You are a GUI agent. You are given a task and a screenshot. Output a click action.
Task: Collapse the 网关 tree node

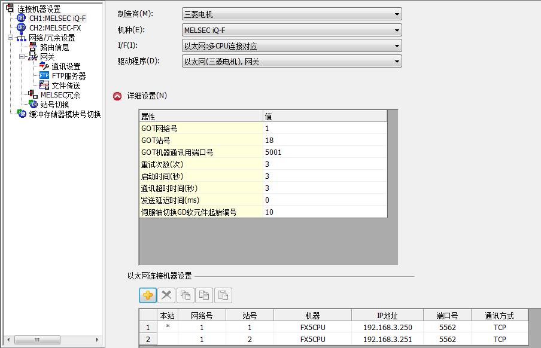click(22, 57)
